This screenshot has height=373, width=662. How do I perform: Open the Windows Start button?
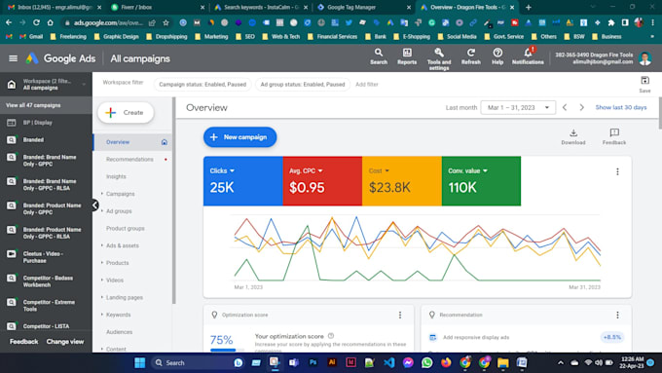140,362
